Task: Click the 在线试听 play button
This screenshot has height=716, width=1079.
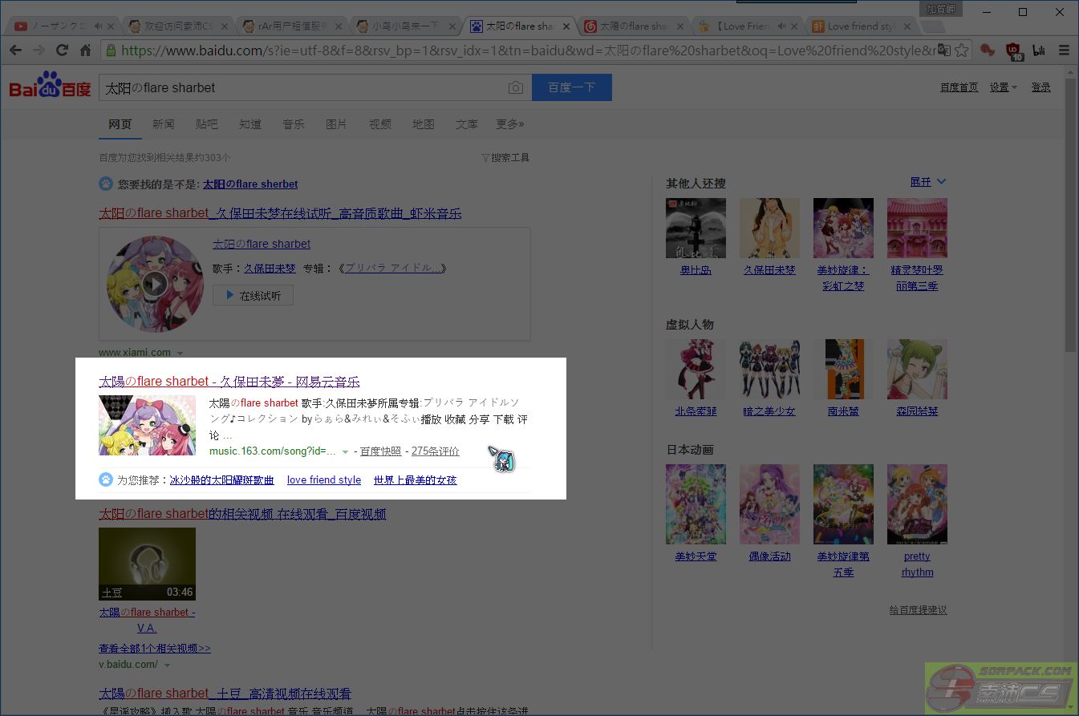Action: click(x=253, y=295)
